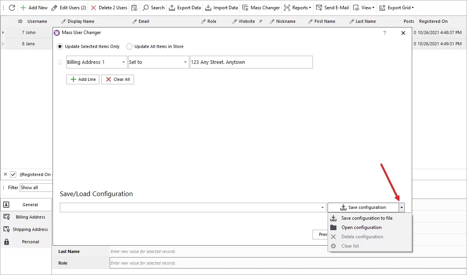The image size is (467, 275).
Task: Click the Last Name value input field
Action: [x=174, y=251]
